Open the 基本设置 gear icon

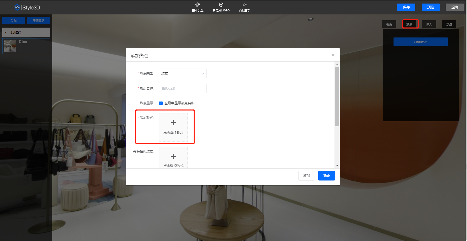[x=197, y=5]
